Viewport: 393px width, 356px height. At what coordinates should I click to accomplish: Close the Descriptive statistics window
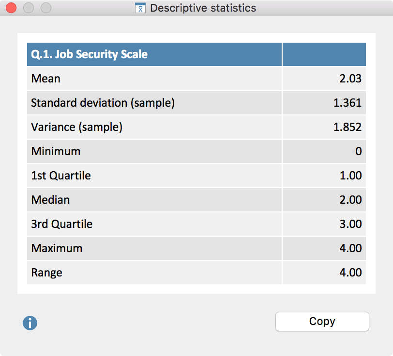click(x=11, y=8)
